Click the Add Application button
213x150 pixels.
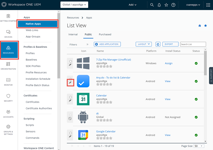(x=107, y=44)
